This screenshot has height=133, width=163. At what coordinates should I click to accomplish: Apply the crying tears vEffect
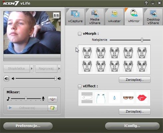click(101, 98)
